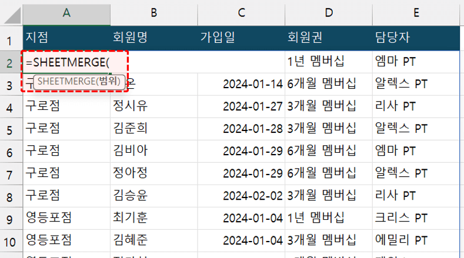This screenshot has width=464, height=258.
Task: Click 구로점 cell in row 7
Action: click(66, 174)
